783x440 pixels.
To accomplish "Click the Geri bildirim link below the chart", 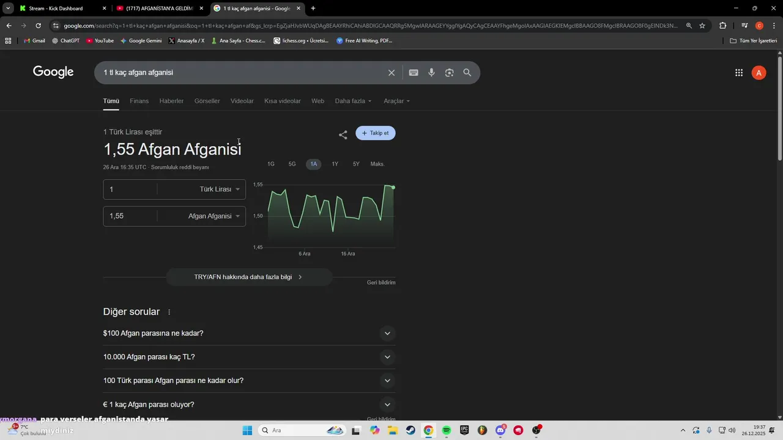I will click(x=381, y=282).
